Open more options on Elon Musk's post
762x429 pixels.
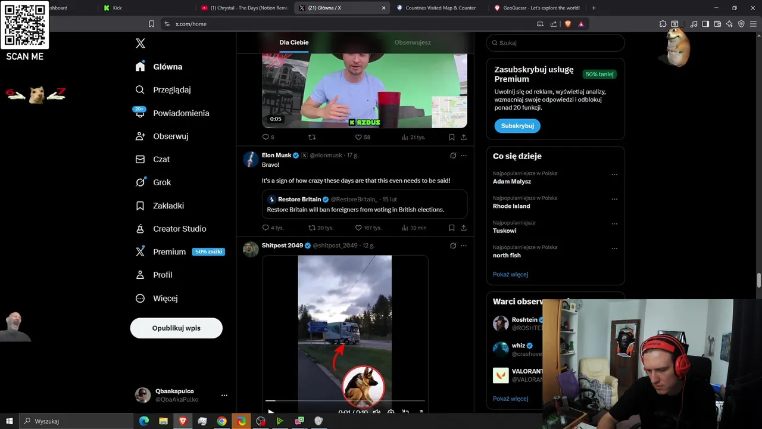pos(464,156)
